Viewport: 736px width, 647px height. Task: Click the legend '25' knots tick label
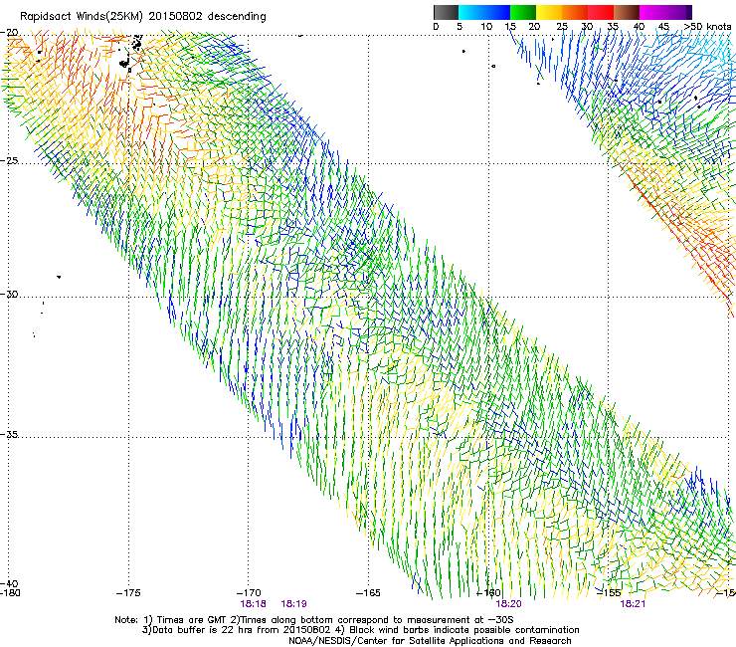pos(562,27)
